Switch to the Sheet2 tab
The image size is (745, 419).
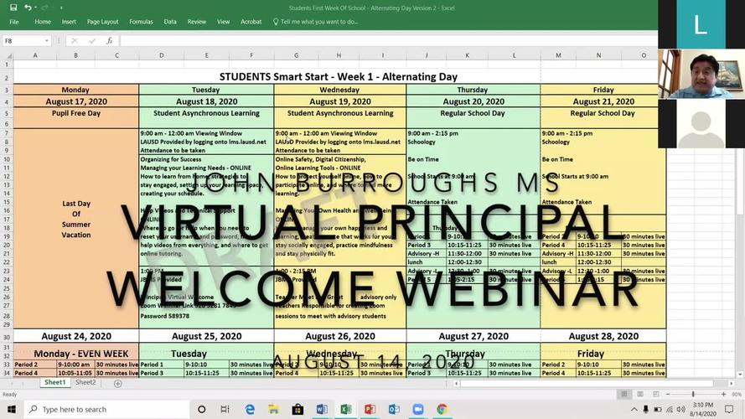point(85,382)
